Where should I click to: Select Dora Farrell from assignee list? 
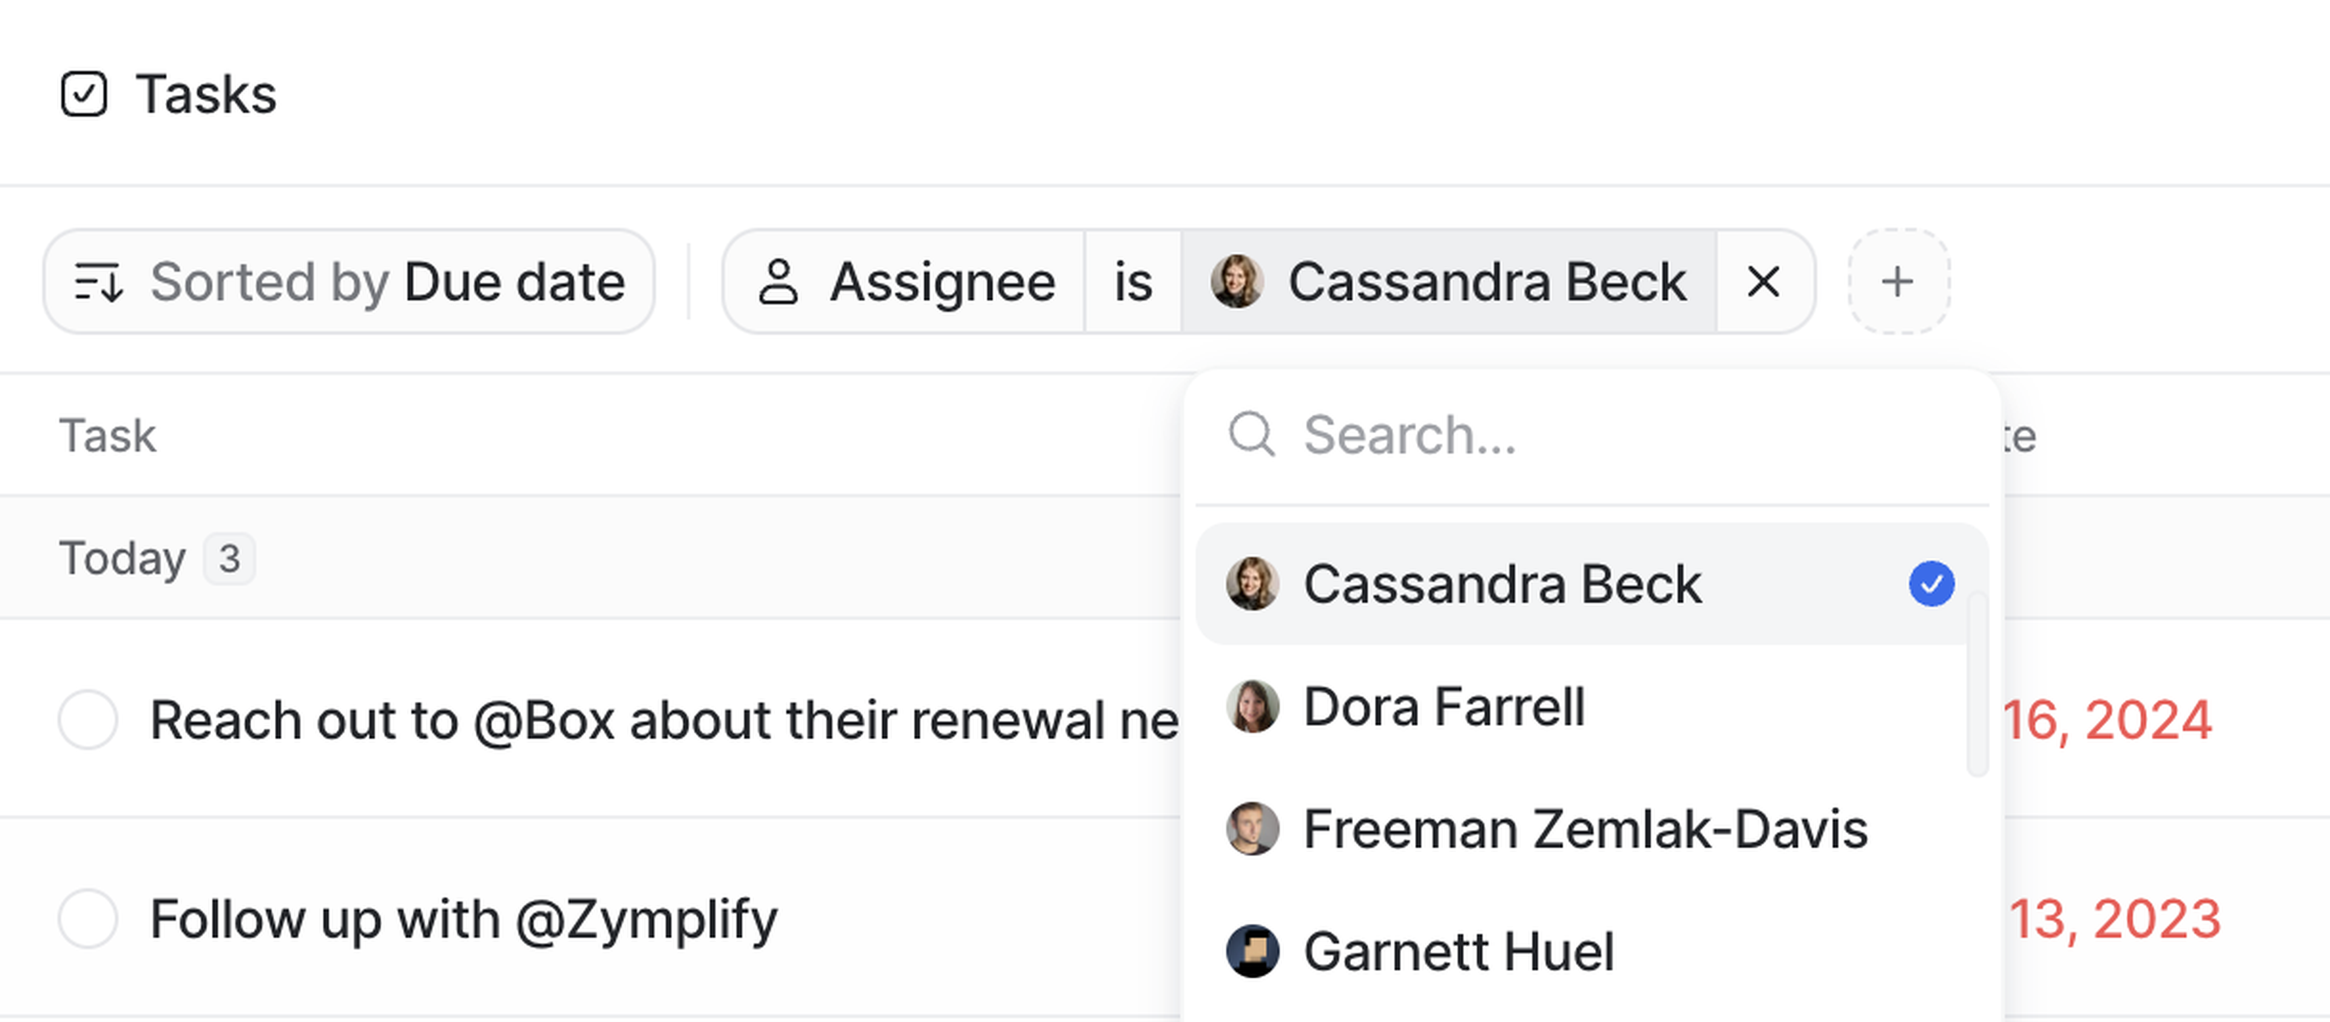[1444, 706]
